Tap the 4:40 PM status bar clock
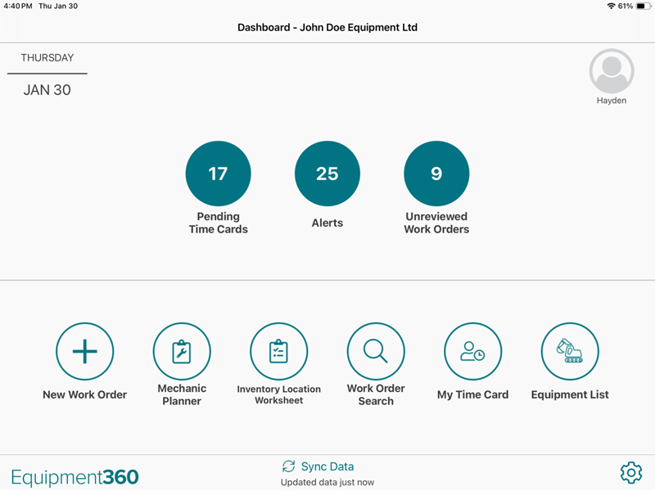This screenshot has width=655, height=491. pos(18,6)
